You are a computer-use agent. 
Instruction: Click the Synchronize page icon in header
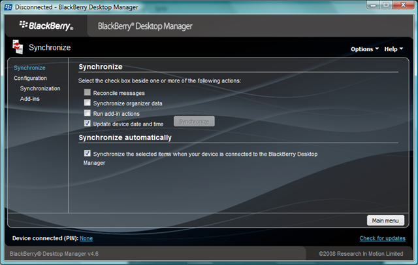coord(18,46)
